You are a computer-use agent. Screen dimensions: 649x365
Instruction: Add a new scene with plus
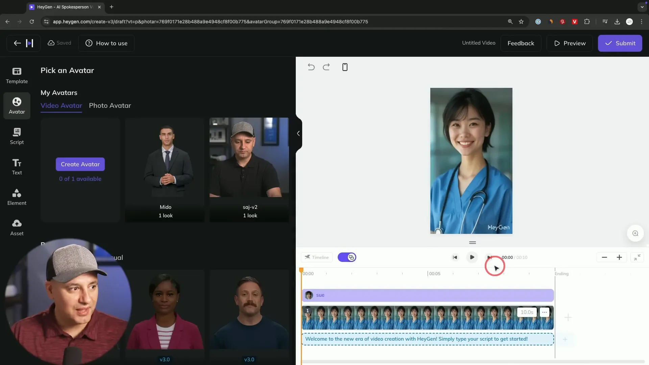click(568, 317)
